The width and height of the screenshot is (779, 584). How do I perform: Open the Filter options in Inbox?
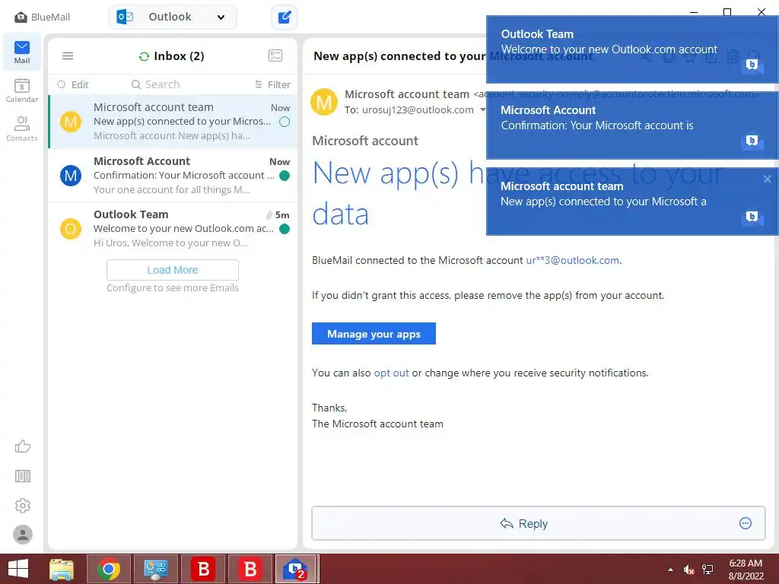(x=273, y=84)
